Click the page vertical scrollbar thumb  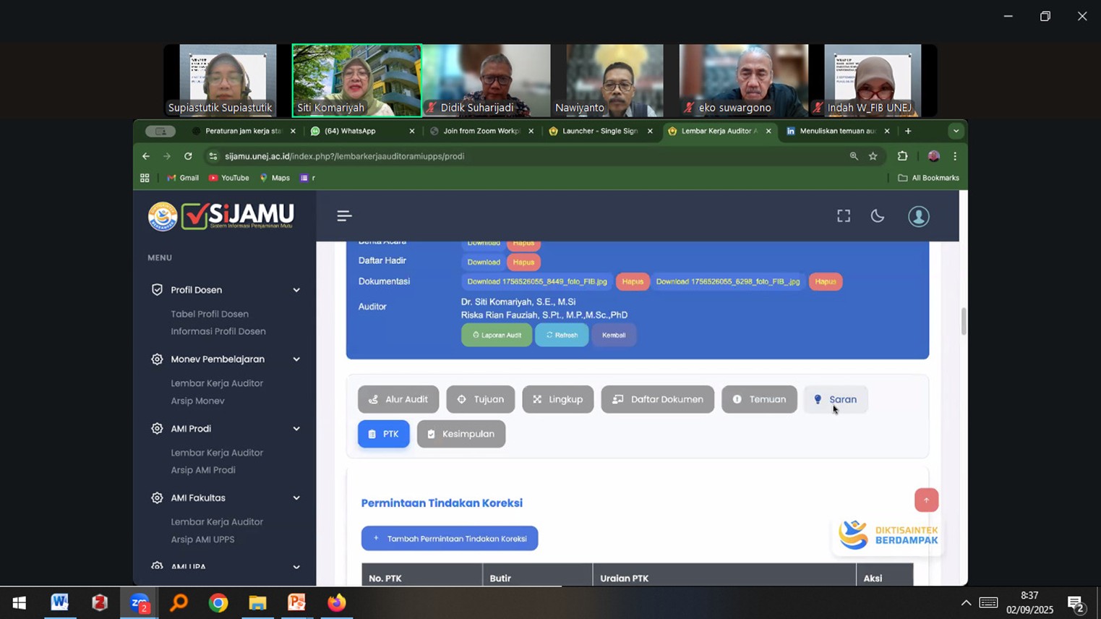[963, 322]
